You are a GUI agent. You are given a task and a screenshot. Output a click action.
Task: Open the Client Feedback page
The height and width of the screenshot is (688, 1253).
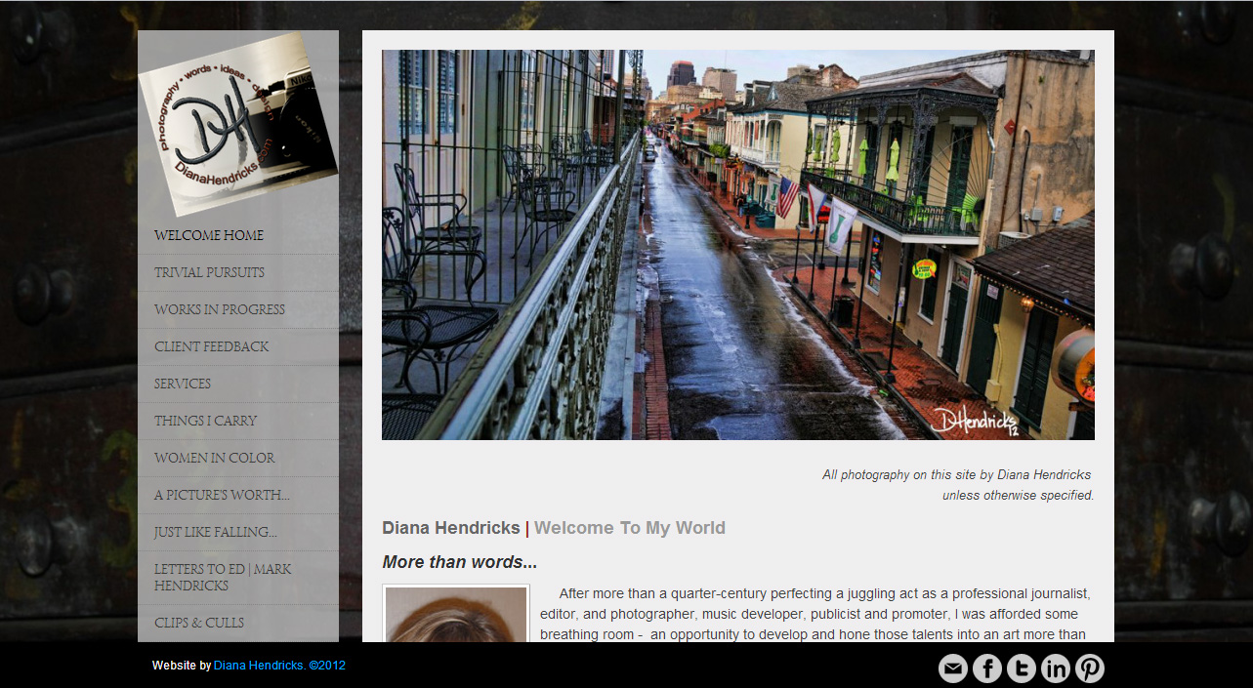click(x=211, y=346)
